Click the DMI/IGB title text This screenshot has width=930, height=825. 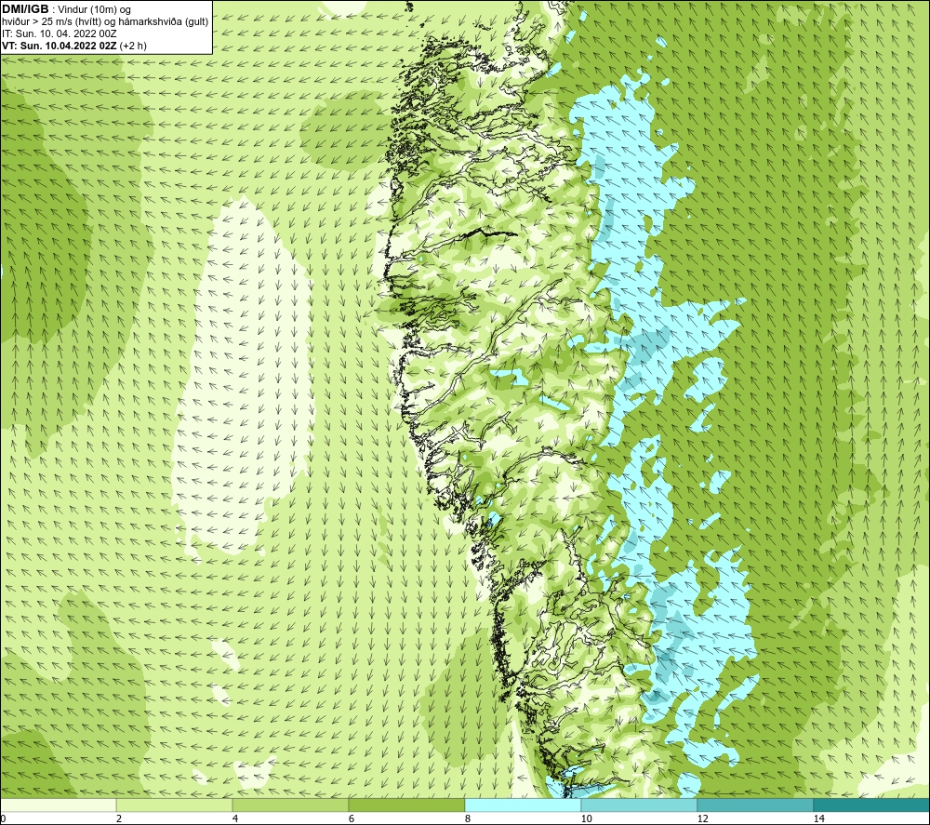[x=25, y=9]
